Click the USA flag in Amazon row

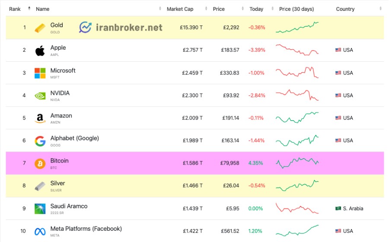point(338,118)
